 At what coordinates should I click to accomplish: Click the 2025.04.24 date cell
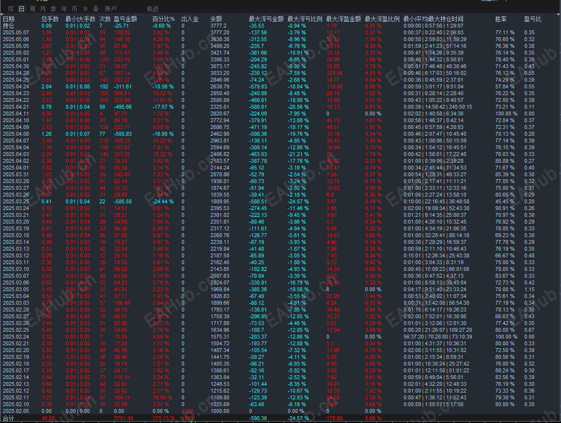[16, 86]
